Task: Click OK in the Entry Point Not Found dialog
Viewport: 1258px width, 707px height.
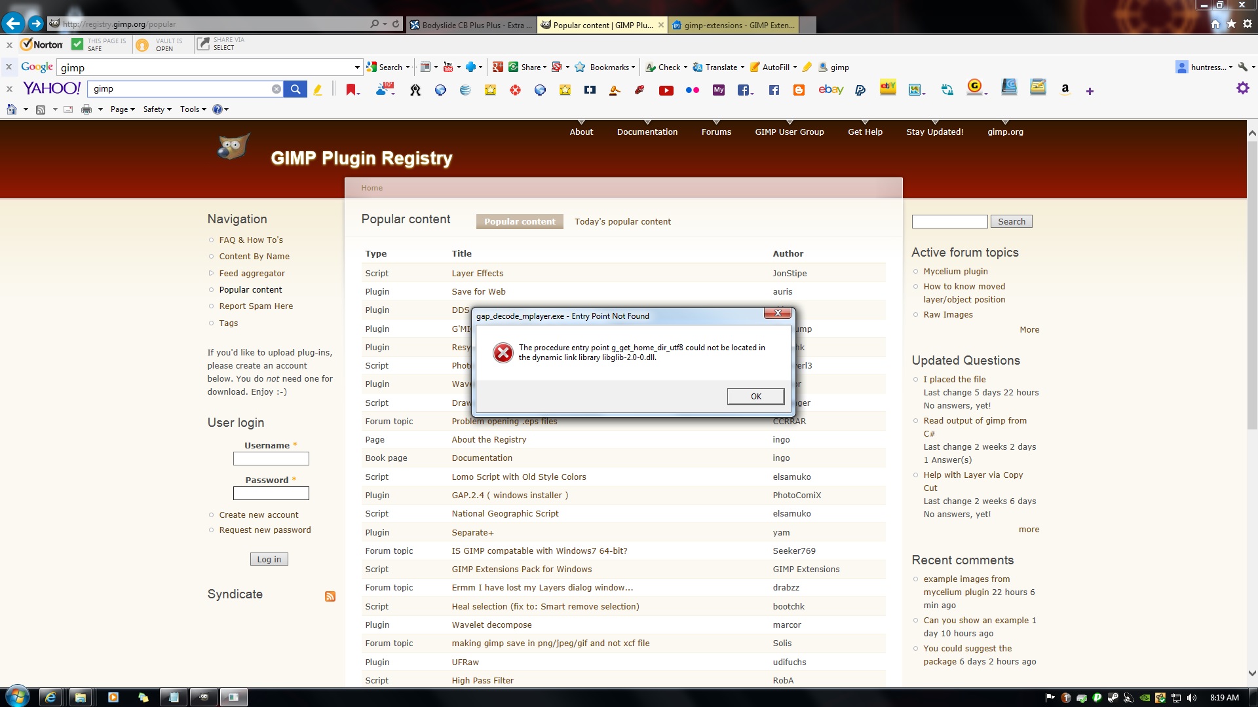Action: pyautogui.click(x=755, y=396)
